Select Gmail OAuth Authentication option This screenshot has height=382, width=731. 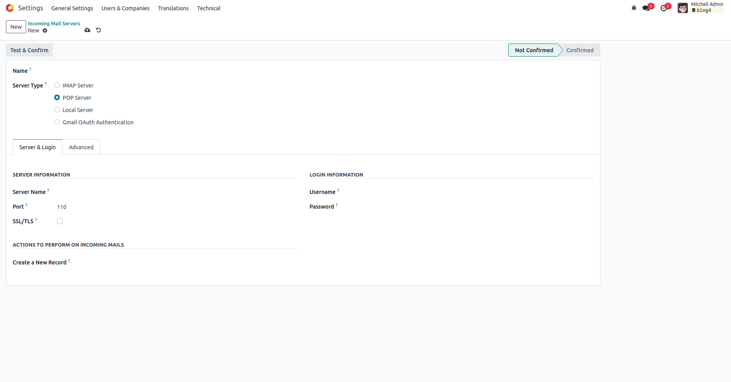click(x=57, y=122)
